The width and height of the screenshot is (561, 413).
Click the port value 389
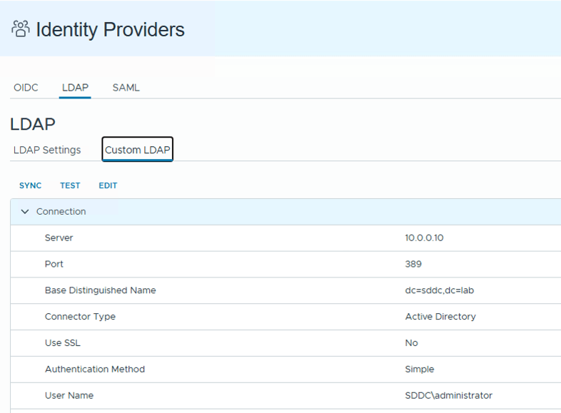413,264
